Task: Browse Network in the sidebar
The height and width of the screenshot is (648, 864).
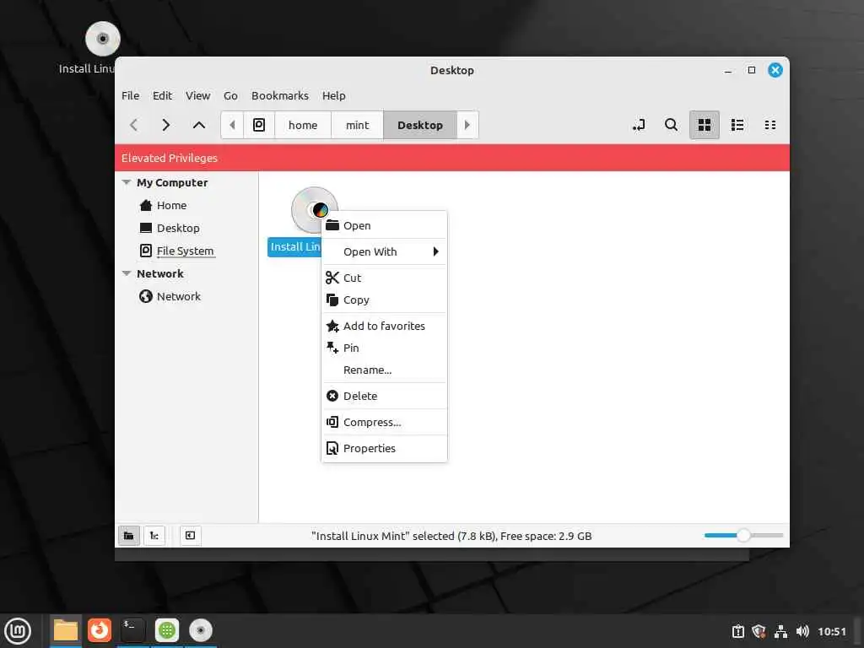Action: click(x=179, y=296)
